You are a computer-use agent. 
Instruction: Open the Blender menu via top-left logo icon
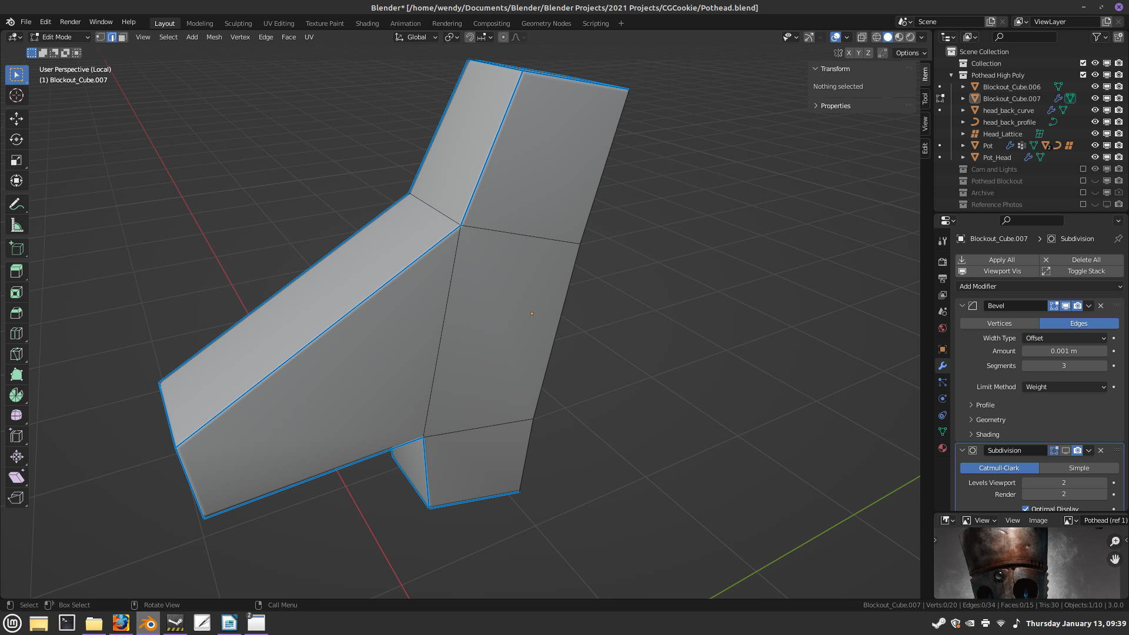9,21
